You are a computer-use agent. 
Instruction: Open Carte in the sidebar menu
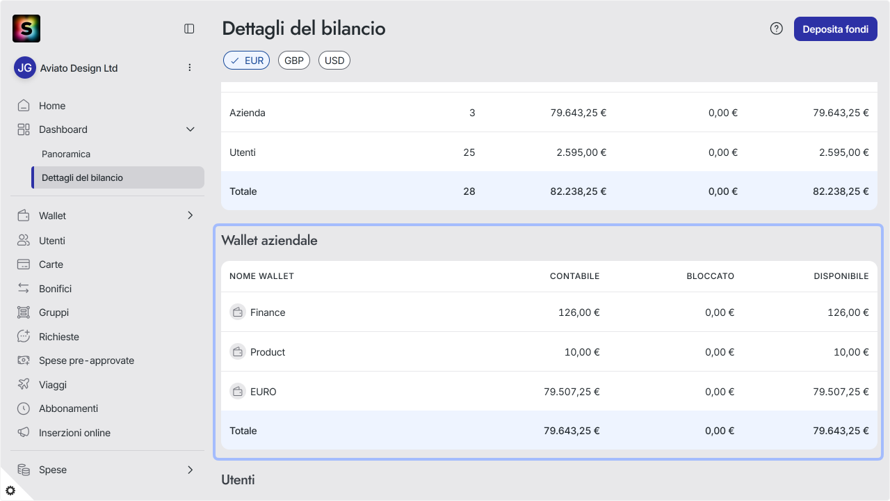(x=51, y=264)
